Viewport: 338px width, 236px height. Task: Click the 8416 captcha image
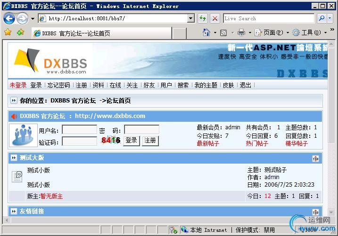pyautogui.click(x=111, y=141)
